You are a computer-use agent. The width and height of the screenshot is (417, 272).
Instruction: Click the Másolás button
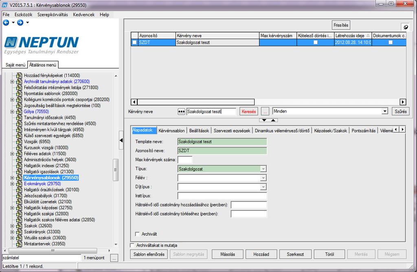point(228,254)
